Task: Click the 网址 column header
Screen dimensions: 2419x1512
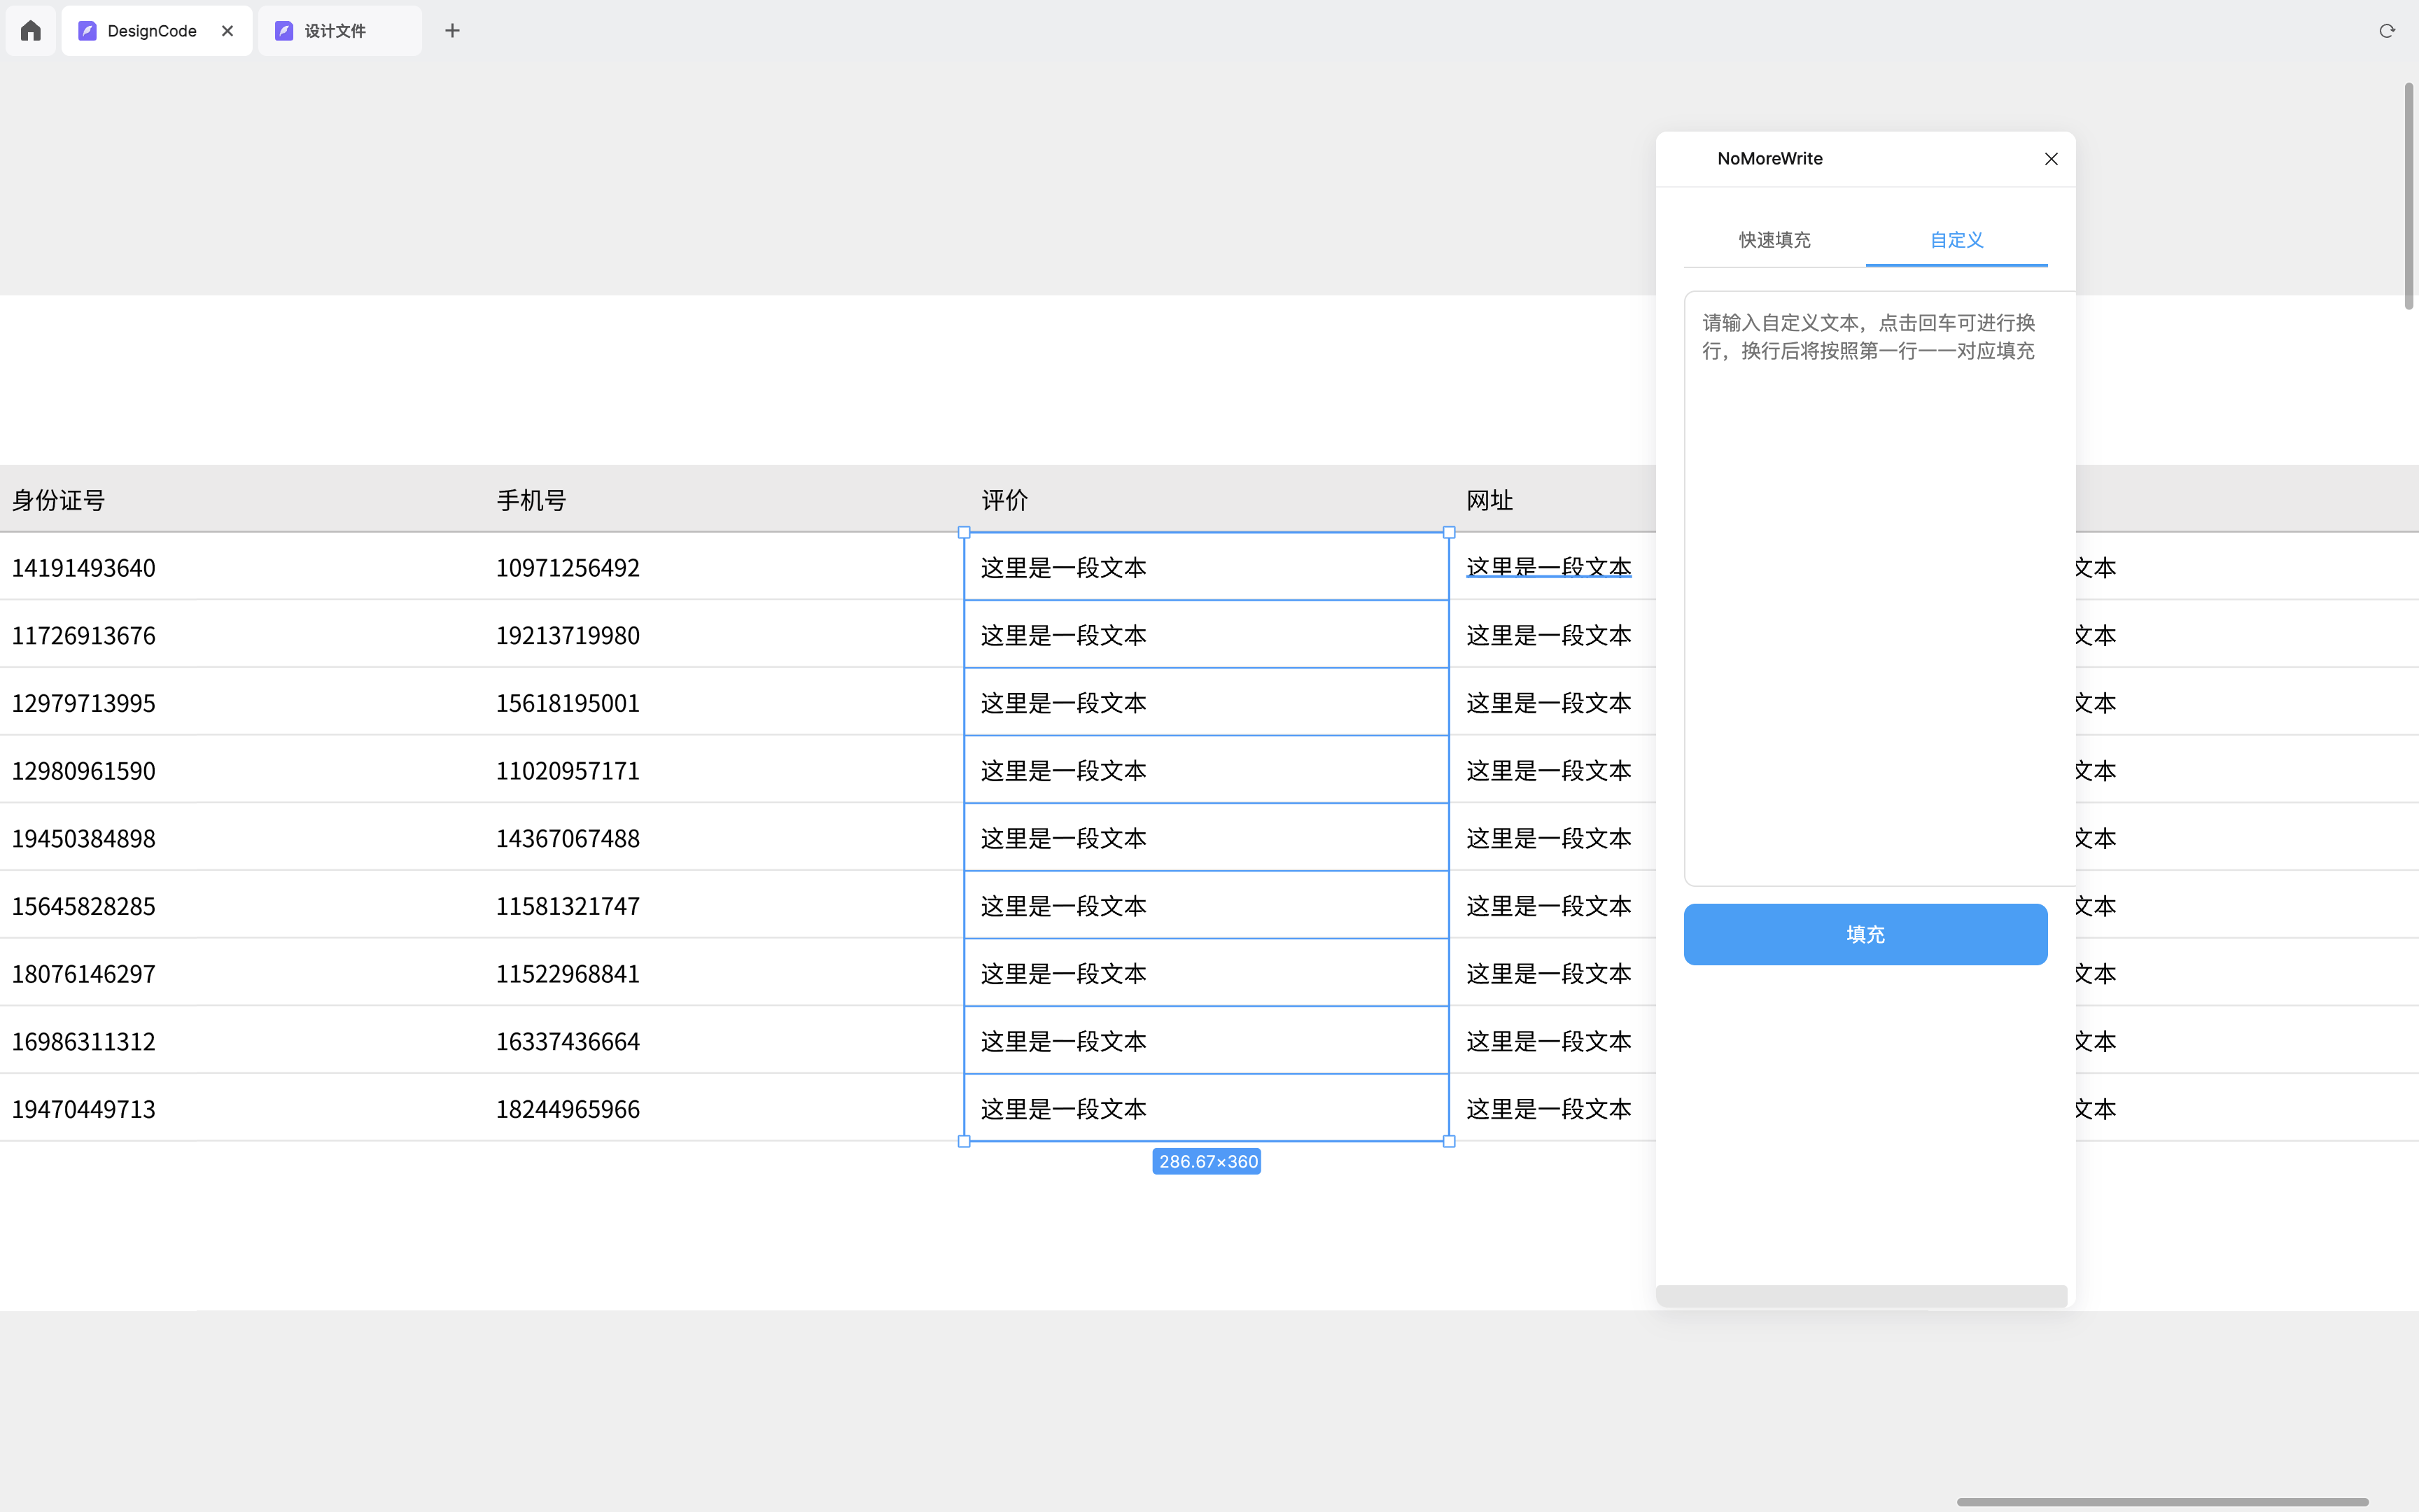Action: [1489, 500]
